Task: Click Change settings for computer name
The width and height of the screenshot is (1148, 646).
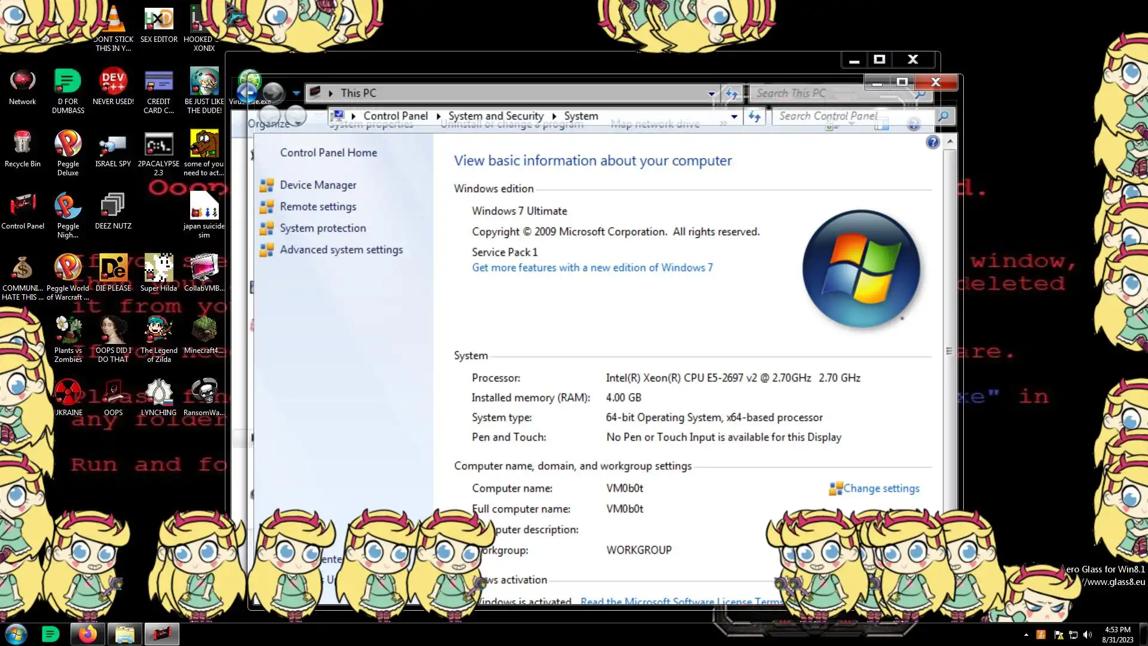Action: [881, 489]
